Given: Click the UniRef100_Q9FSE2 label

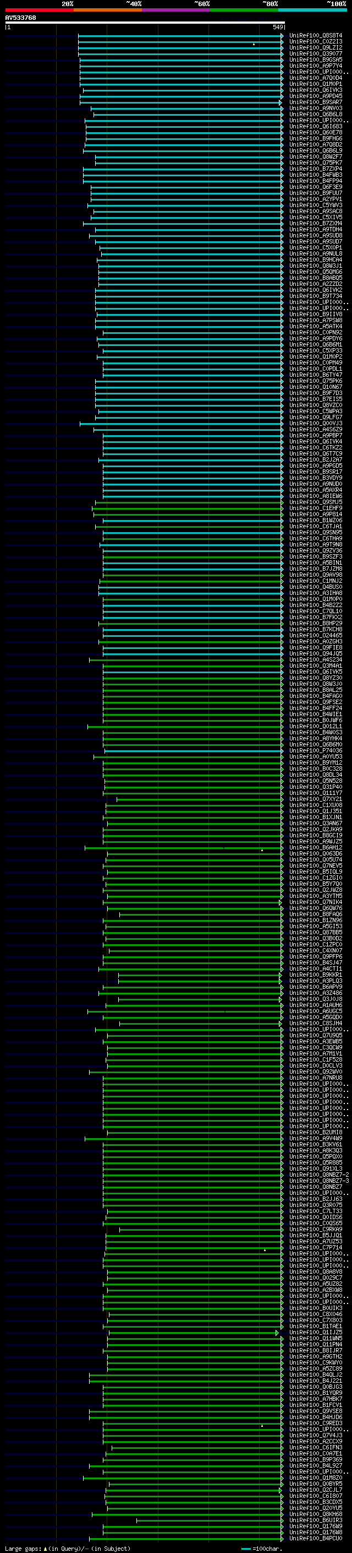Looking at the screenshot, I should pos(315,702).
